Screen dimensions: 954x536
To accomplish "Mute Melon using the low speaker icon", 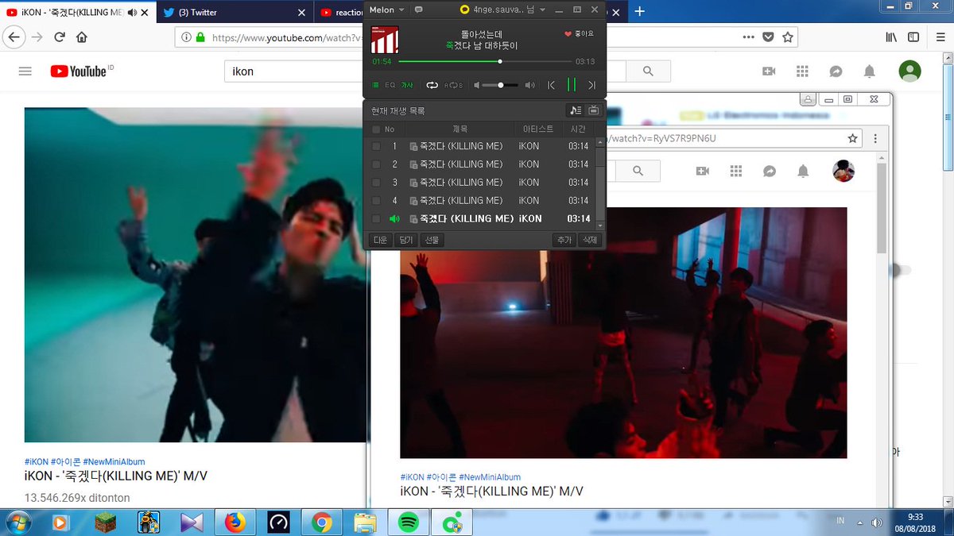I will [x=477, y=85].
